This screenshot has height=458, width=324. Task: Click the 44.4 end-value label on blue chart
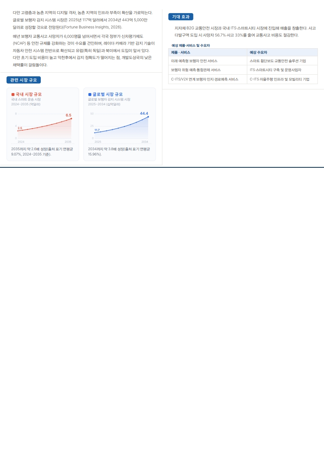tap(144, 113)
